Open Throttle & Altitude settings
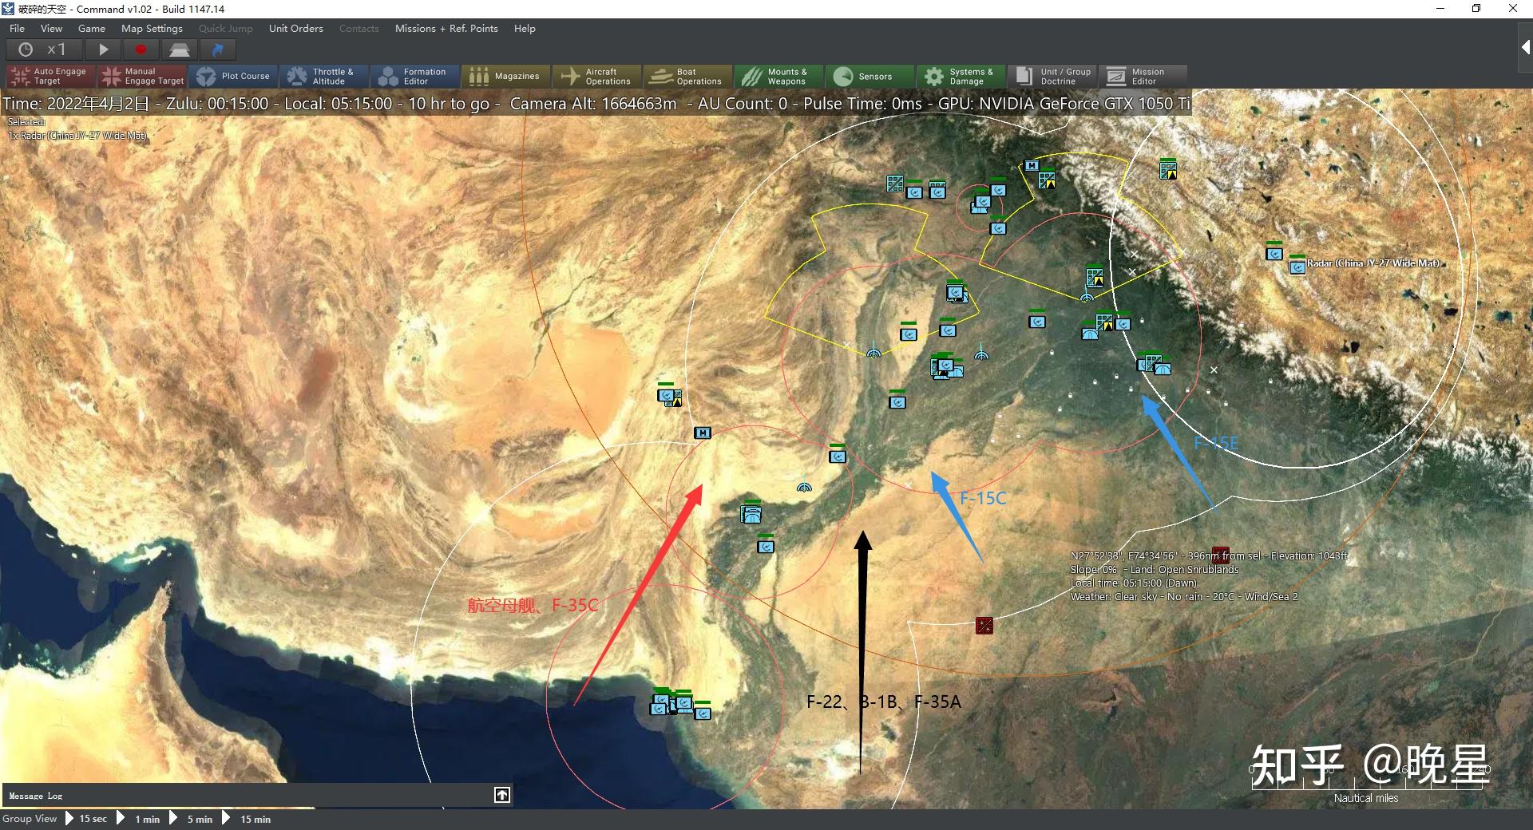This screenshot has height=830, width=1533. click(323, 76)
